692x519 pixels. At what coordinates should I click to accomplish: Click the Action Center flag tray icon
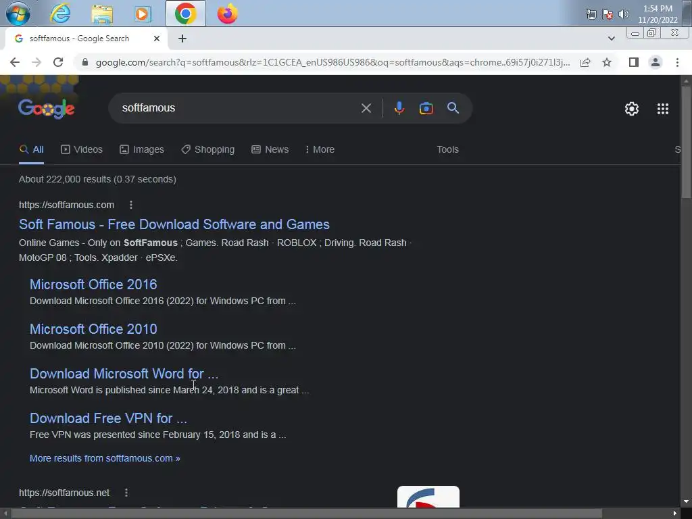(608, 14)
